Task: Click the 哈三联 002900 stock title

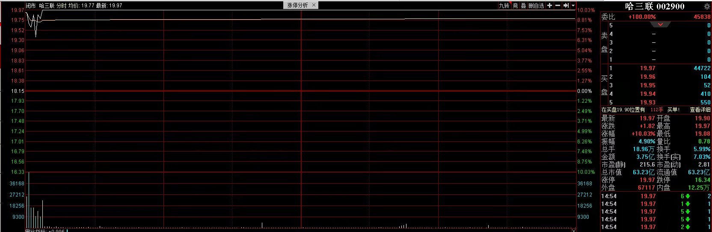Action: pos(654,6)
